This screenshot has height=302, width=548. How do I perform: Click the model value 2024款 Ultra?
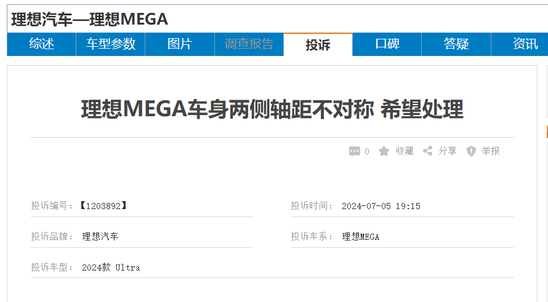pyautogui.click(x=111, y=268)
